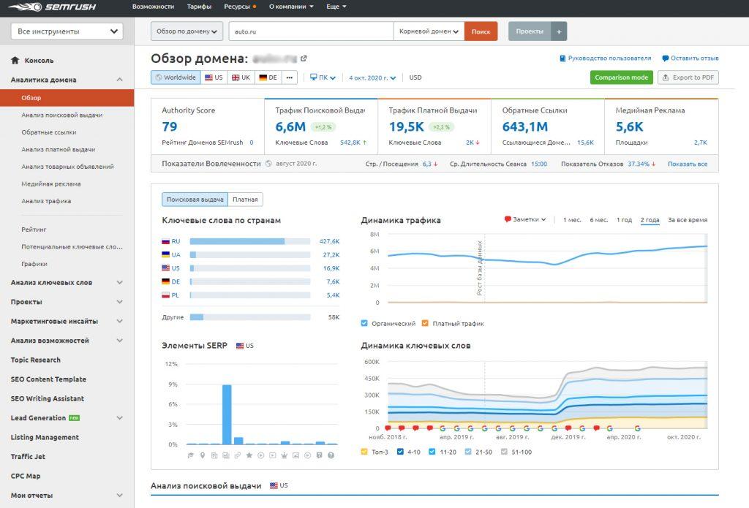Click the Руководство пользователя book icon
This screenshot has height=508, width=749.
point(562,58)
